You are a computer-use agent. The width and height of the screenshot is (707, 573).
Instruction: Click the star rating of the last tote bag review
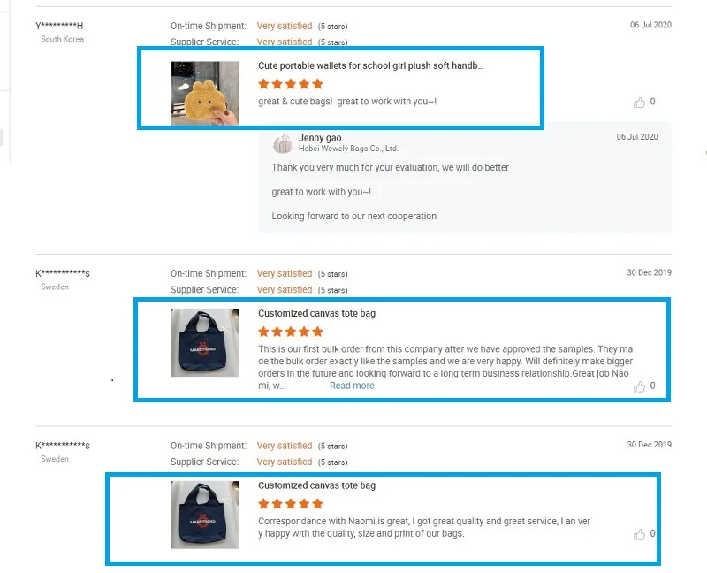pyautogui.click(x=291, y=504)
